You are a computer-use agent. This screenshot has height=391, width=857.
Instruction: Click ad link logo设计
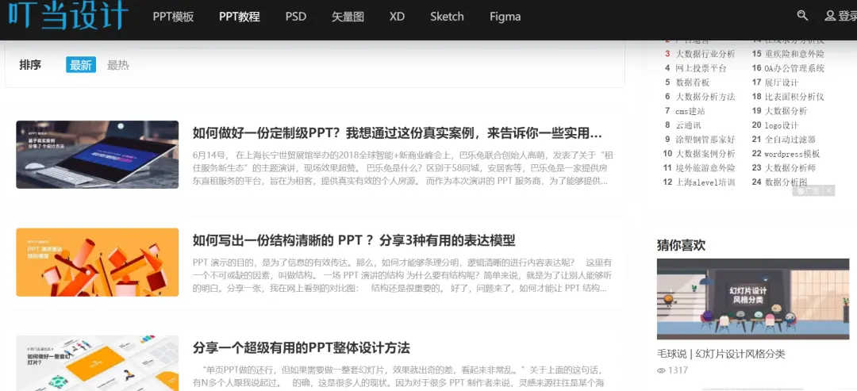coord(782,125)
